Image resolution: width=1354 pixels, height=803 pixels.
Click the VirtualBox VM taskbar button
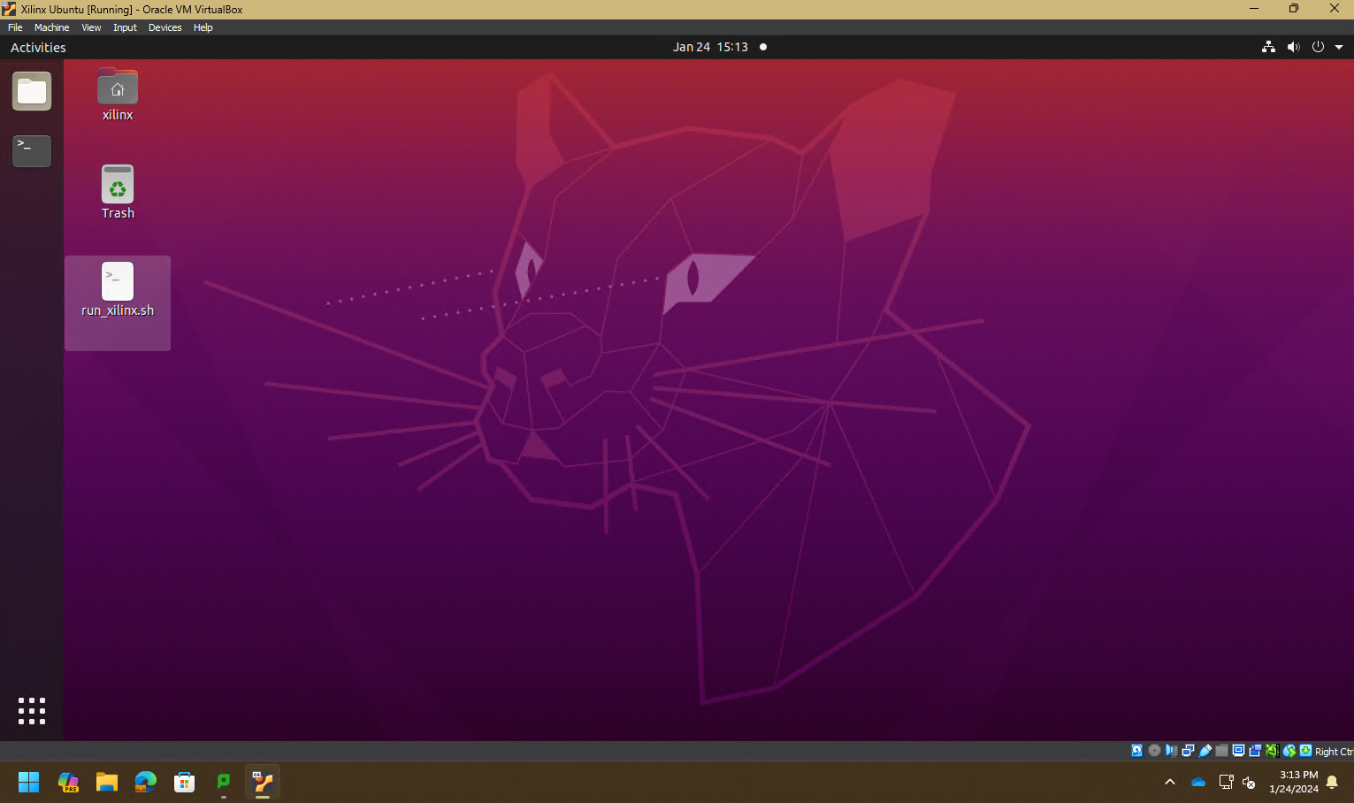pyautogui.click(x=263, y=782)
